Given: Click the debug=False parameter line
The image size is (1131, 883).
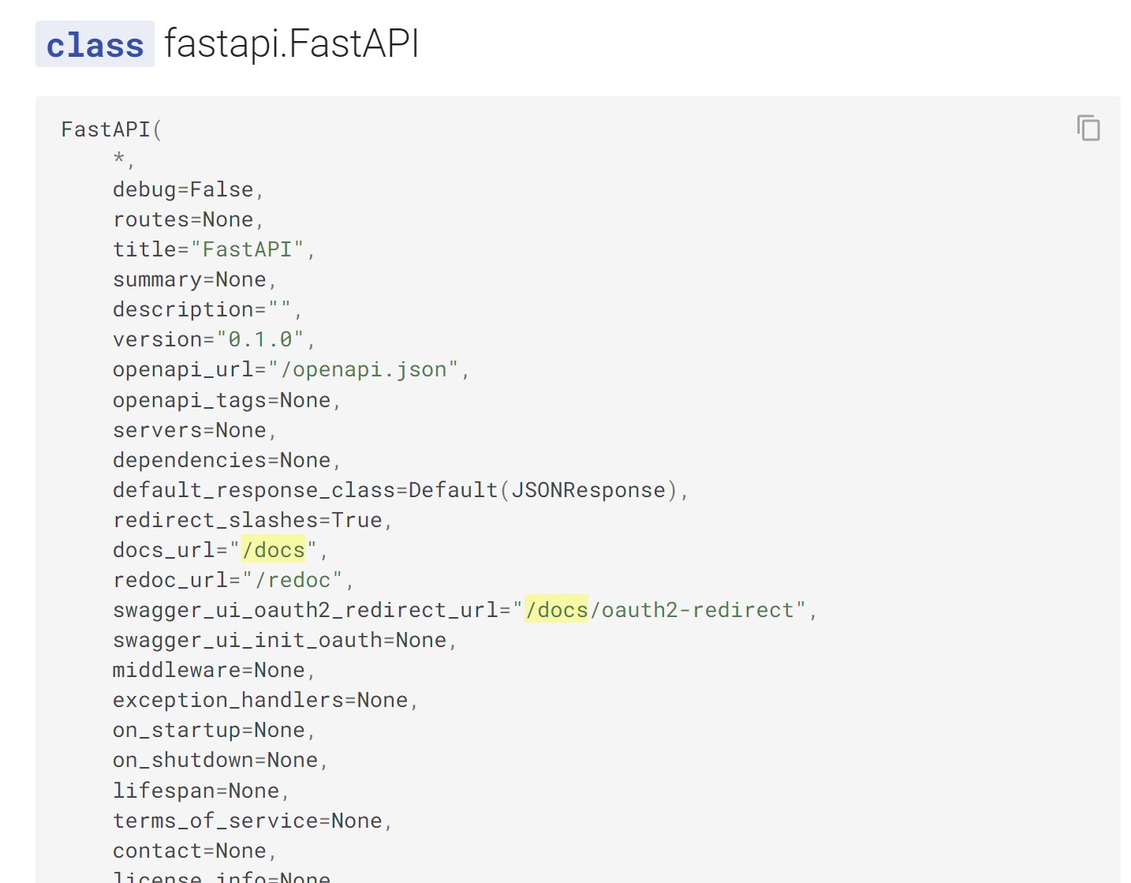Looking at the screenshot, I should click(x=184, y=190).
